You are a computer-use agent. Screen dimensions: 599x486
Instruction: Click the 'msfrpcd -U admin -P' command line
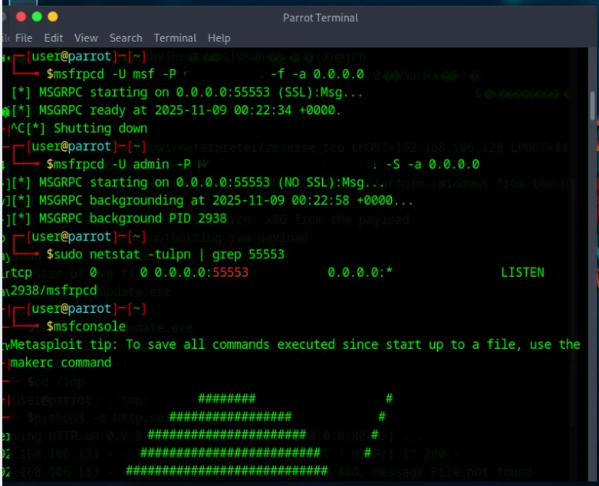263,165
